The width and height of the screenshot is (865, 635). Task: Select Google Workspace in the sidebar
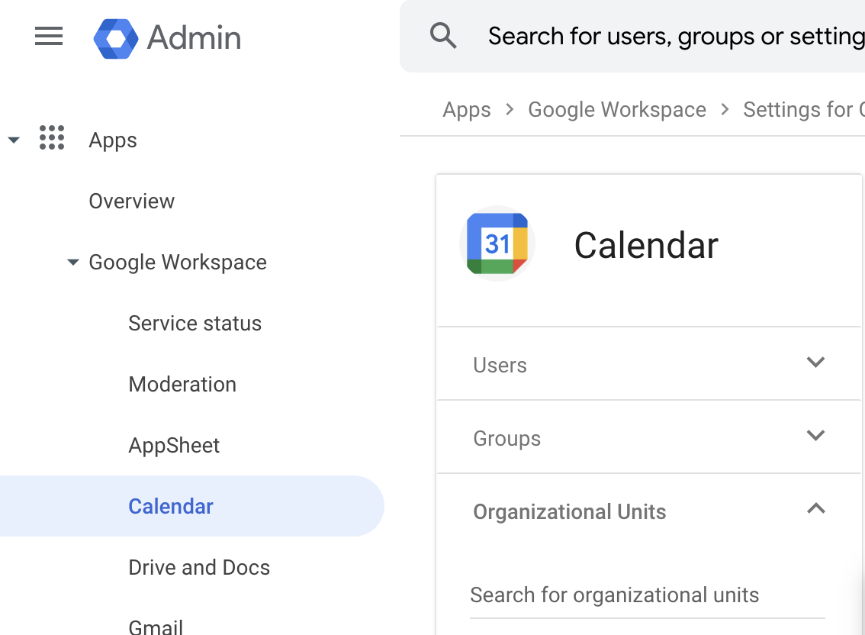click(x=178, y=263)
